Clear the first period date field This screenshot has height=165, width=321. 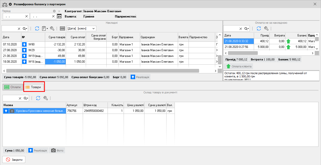[27, 16]
